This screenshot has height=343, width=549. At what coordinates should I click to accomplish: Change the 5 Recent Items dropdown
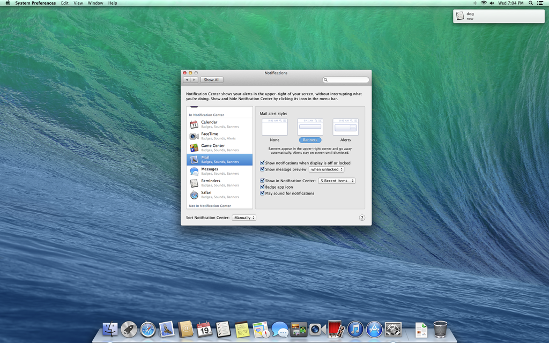336,181
